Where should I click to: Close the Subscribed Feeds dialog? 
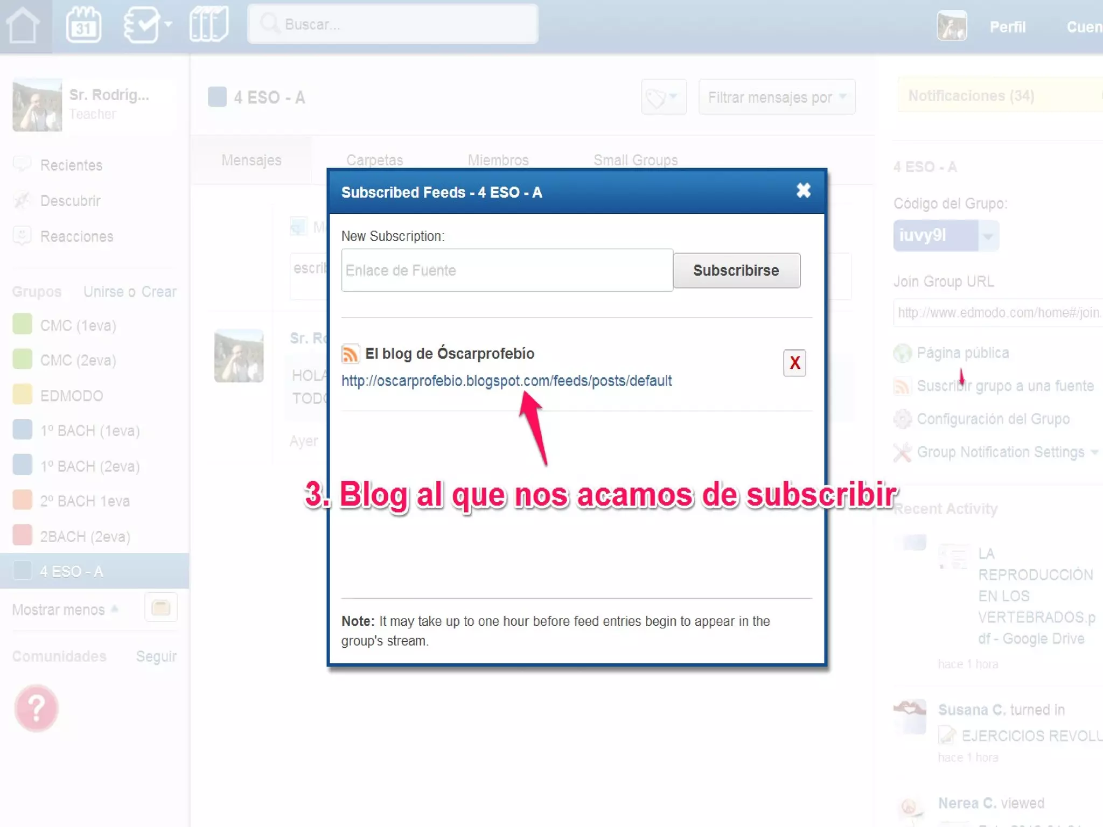tap(803, 191)
